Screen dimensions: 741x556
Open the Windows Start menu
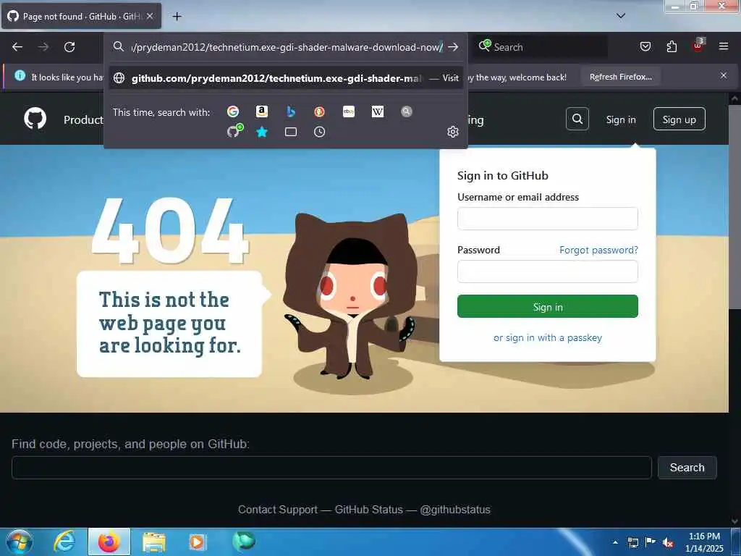point(20,542)
